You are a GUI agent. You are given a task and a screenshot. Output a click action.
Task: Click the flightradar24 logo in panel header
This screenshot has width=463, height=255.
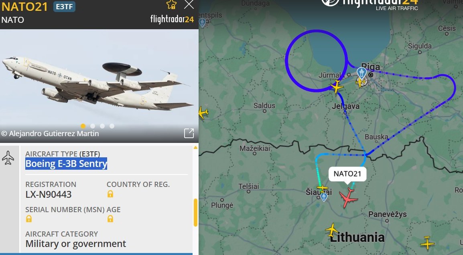(172, 19)
